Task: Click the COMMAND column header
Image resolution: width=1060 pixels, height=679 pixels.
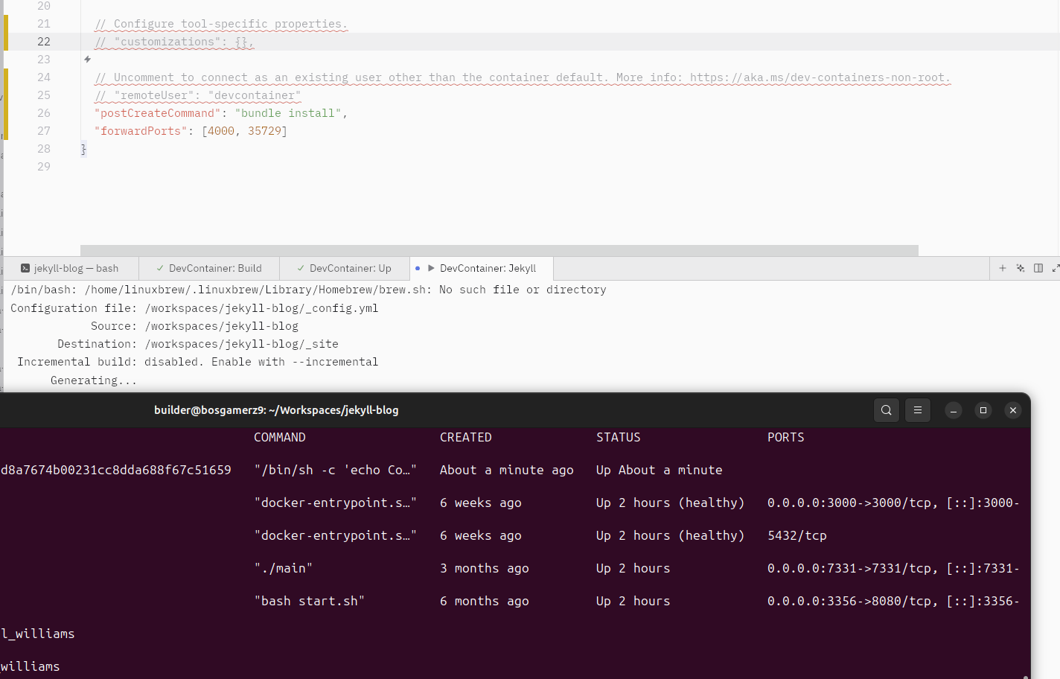Action: [x=280, y=437]
